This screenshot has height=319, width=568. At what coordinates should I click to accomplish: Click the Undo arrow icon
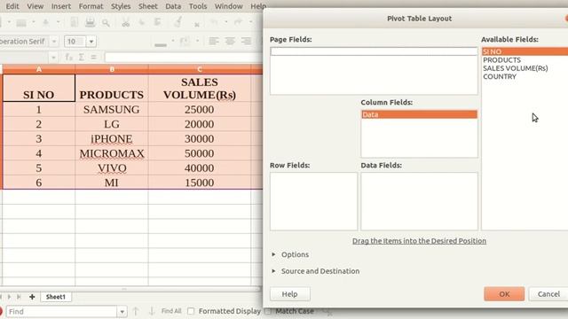tap(215, 22)
